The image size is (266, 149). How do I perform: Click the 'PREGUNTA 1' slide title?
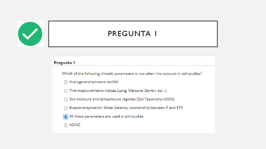click(x=132, y=34)
